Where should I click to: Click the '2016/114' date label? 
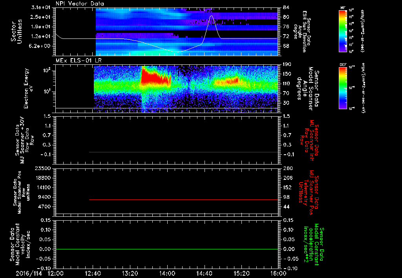point(29,273)
